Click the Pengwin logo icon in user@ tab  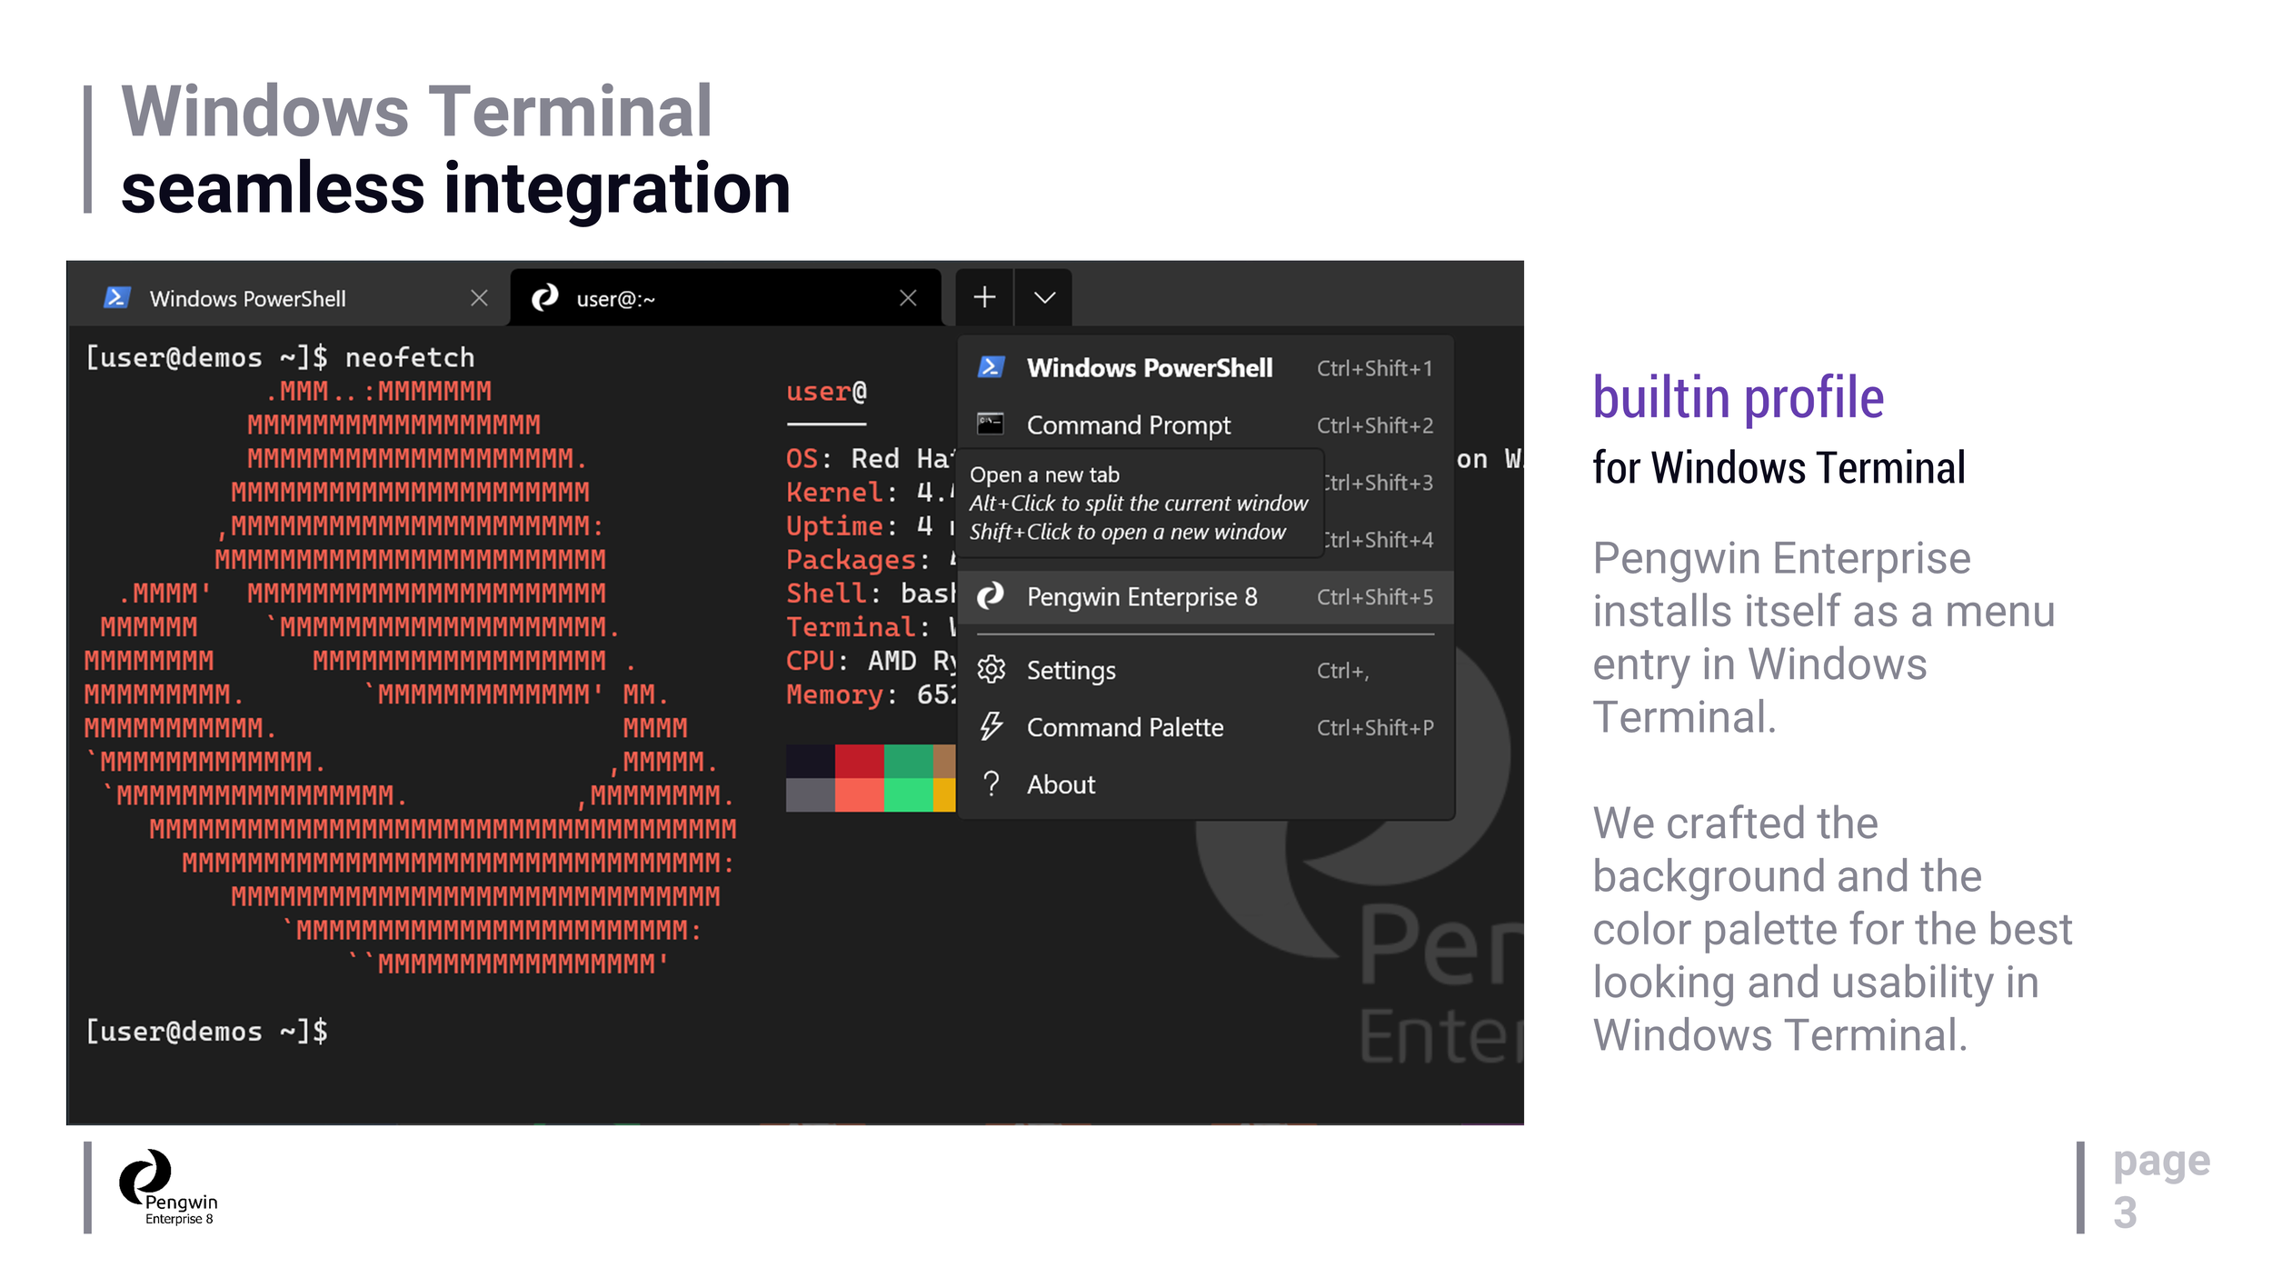coord(544,297)
